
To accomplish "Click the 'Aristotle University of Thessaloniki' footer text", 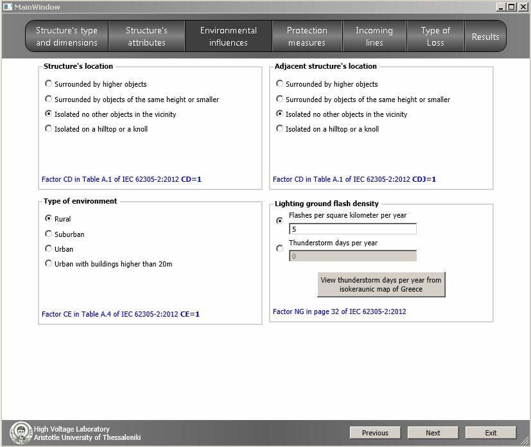I will pos(87,437).
